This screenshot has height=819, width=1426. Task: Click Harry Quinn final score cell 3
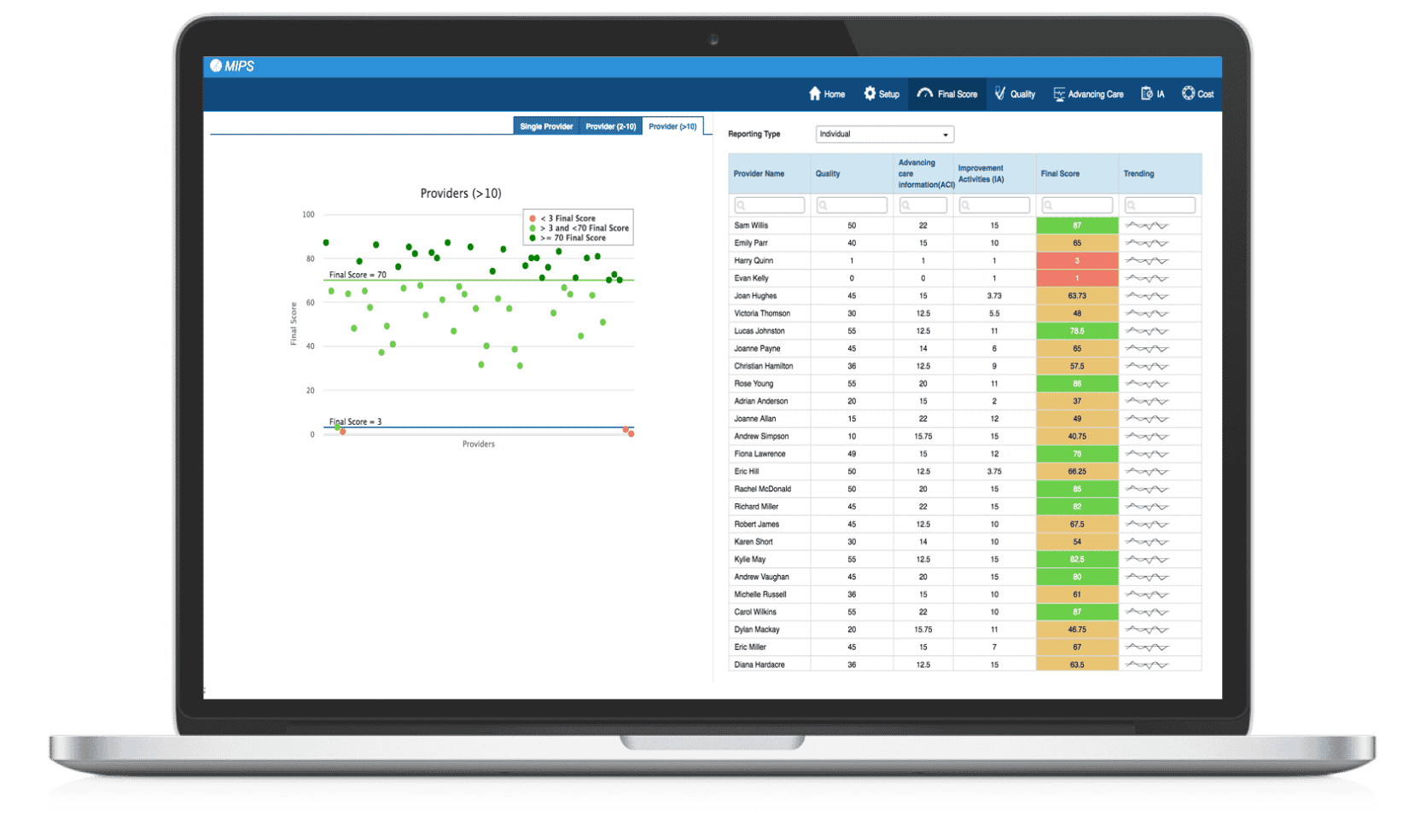[1077, 260]
